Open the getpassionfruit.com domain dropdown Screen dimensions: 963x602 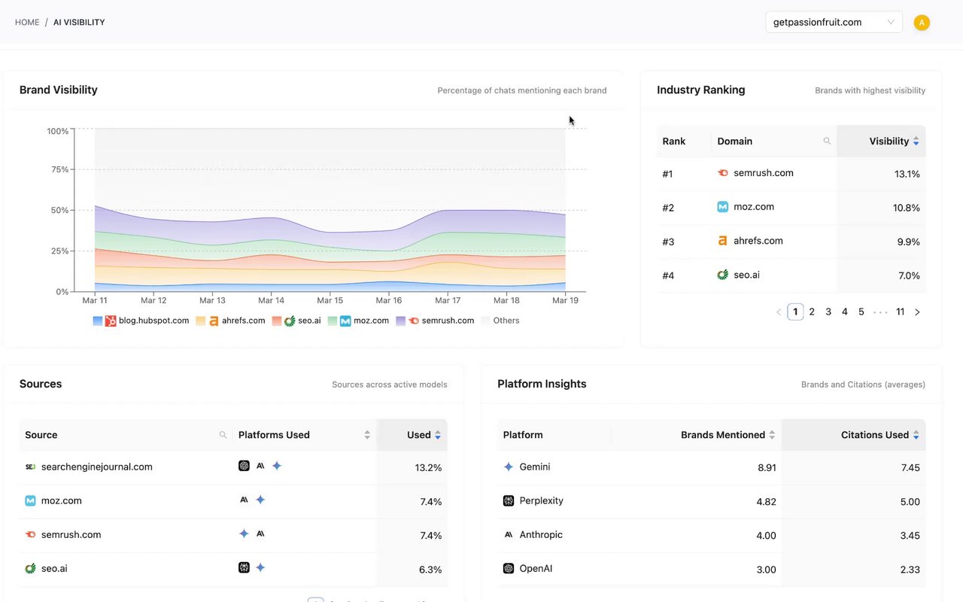pos(834,23)
